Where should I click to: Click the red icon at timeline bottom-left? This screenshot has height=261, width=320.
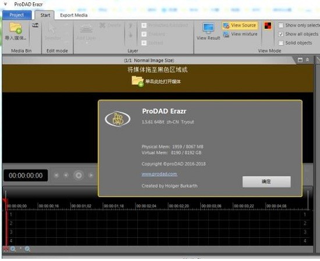[x=5, y=249]
